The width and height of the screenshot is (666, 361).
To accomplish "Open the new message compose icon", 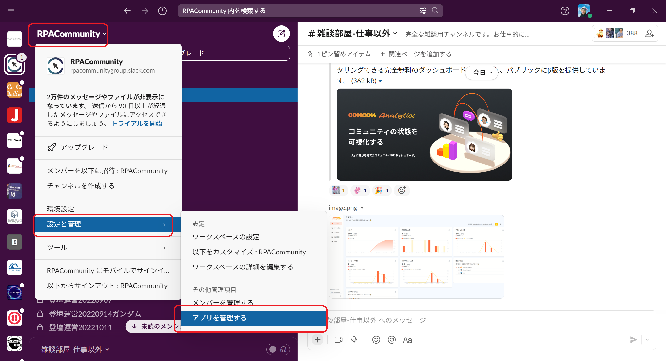I will pos(281,34).
